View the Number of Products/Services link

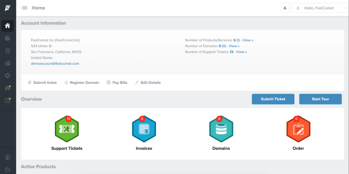click(x=248, y=40)
